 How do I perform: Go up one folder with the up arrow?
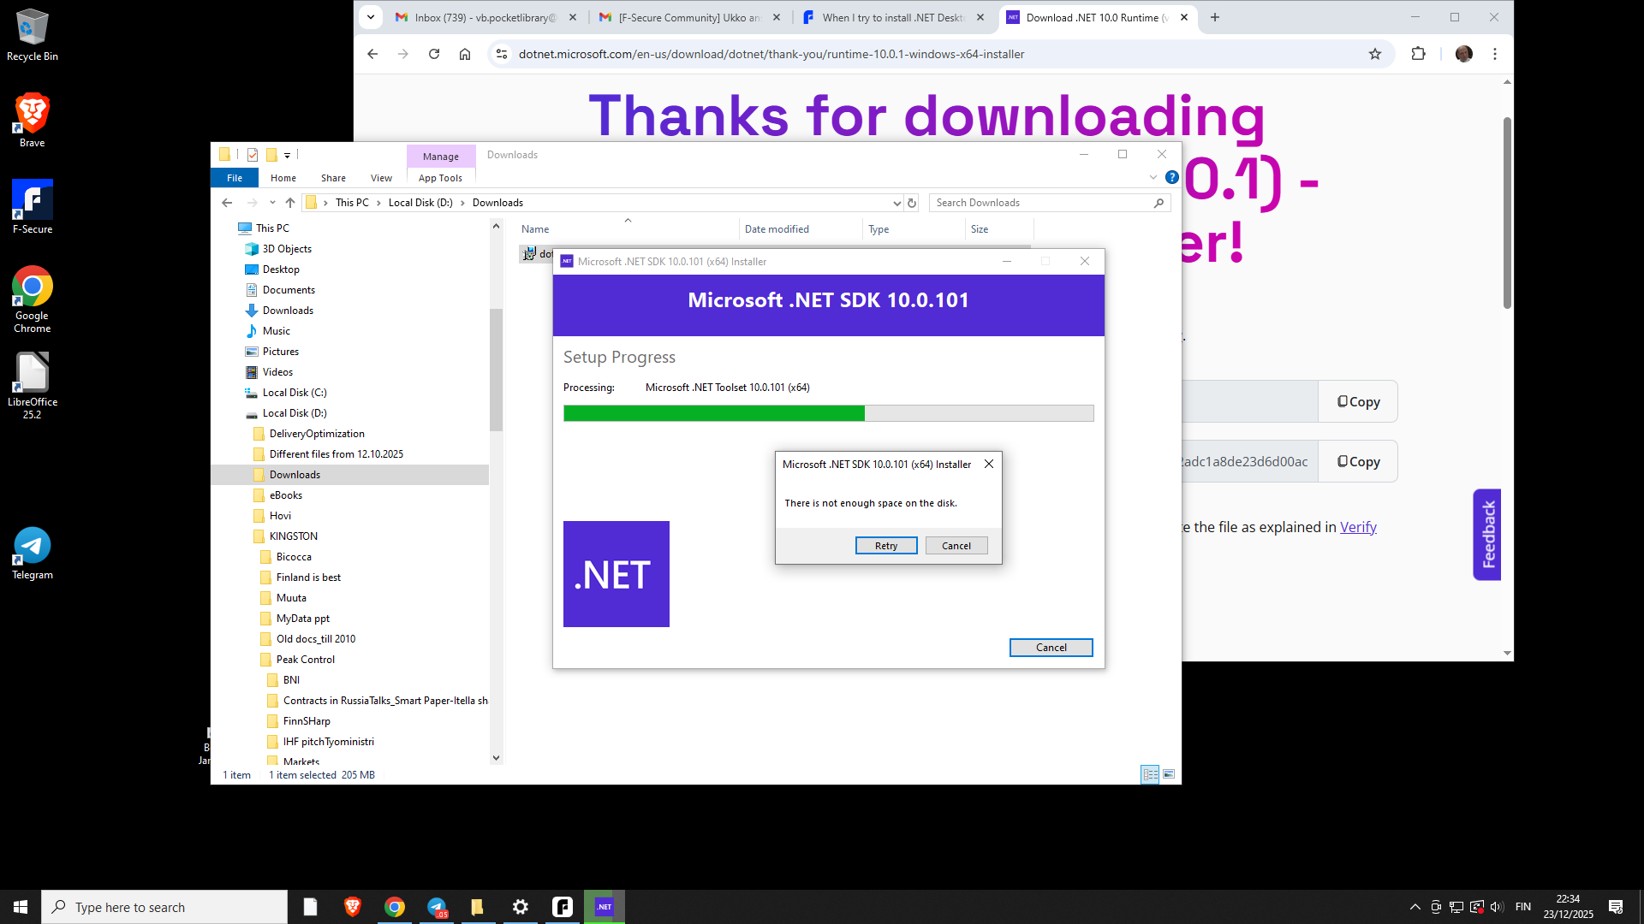pos(290,203)
